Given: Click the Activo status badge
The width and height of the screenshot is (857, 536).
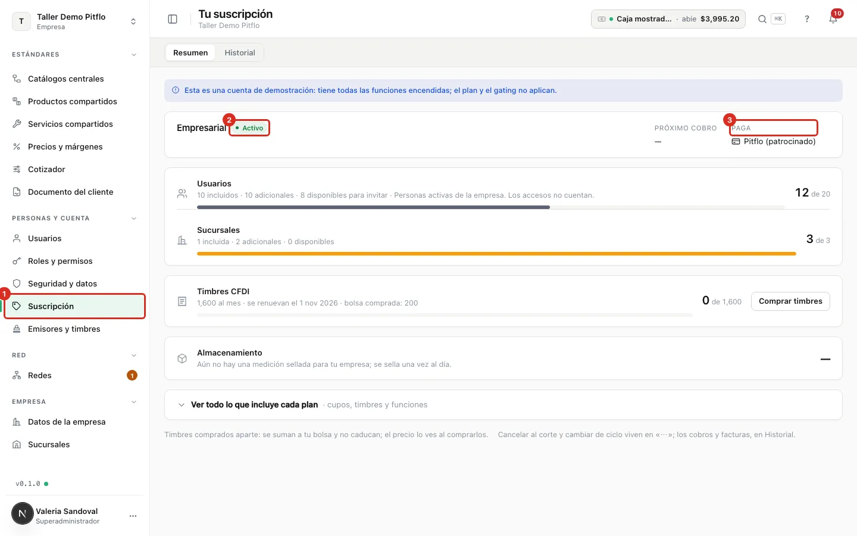Looking at the screenshot, I should pyautogui.click(x=249, y=128).
